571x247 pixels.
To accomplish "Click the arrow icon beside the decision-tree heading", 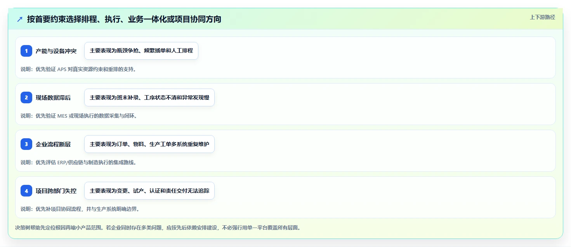I will click(20, 19).
